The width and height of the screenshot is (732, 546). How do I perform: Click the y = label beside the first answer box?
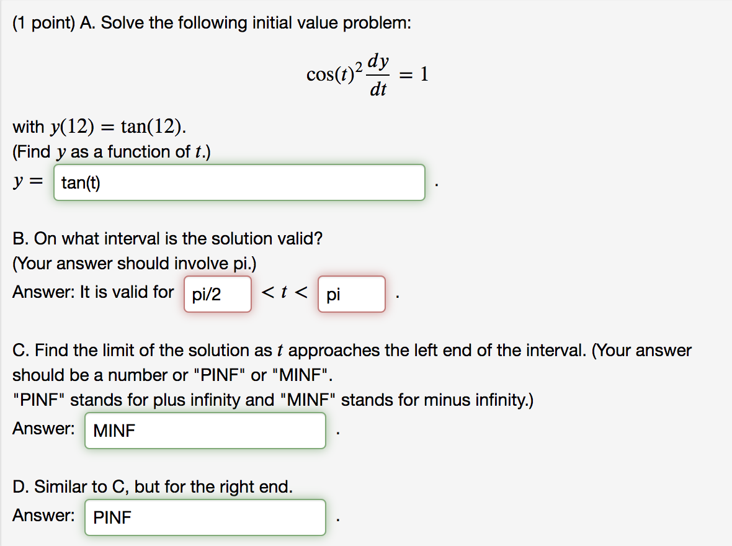pos(27,181)
